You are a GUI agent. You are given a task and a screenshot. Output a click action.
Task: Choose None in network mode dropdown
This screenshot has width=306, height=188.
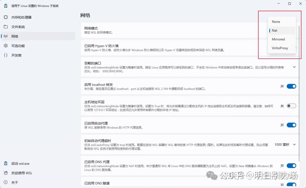click(x=282, y=21)
